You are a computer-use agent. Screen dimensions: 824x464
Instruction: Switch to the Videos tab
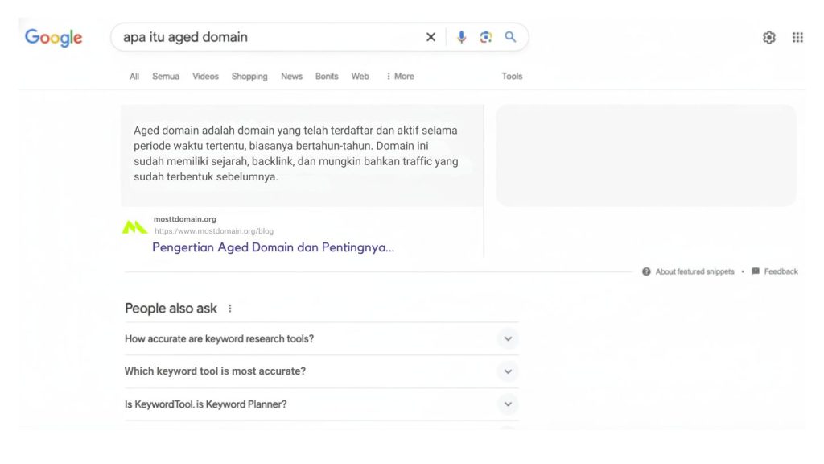(x=205, y=76)
